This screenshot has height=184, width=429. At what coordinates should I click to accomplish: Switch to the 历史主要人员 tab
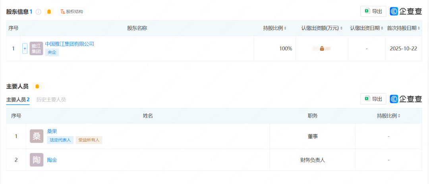[x=51, y=99]
